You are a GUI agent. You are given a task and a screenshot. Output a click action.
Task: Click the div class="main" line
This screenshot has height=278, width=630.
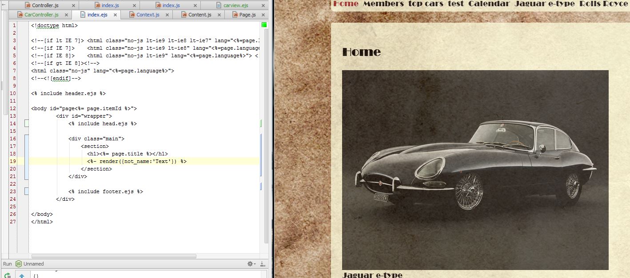click(x=96, y=139)
